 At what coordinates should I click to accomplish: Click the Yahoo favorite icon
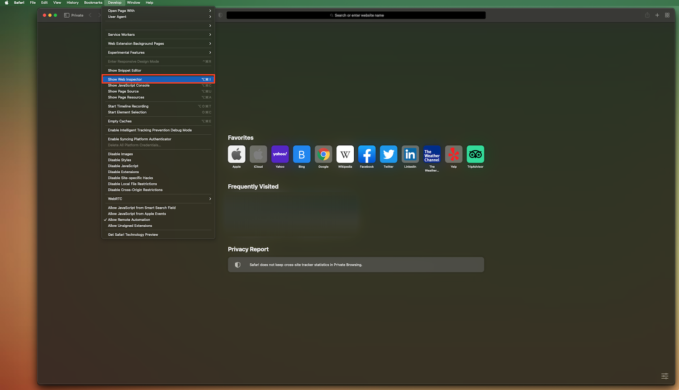(280, 154)
